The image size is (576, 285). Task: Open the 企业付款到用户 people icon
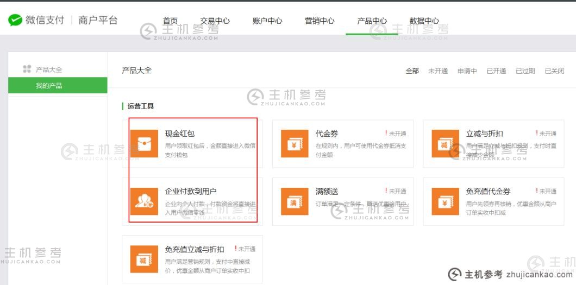tap(144, 201)
